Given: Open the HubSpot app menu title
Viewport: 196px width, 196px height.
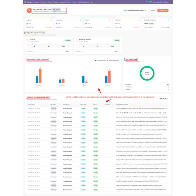Looking at the screenshot, I should point(30,2).
